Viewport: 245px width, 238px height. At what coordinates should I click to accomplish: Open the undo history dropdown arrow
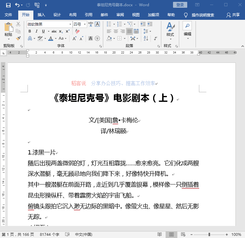click(22, 5)
